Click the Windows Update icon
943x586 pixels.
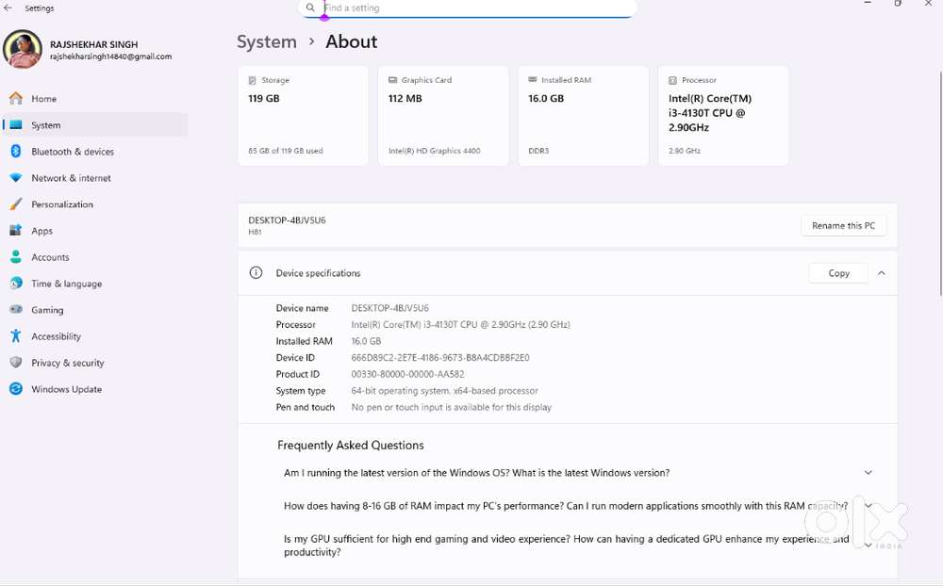coord(15,389)
